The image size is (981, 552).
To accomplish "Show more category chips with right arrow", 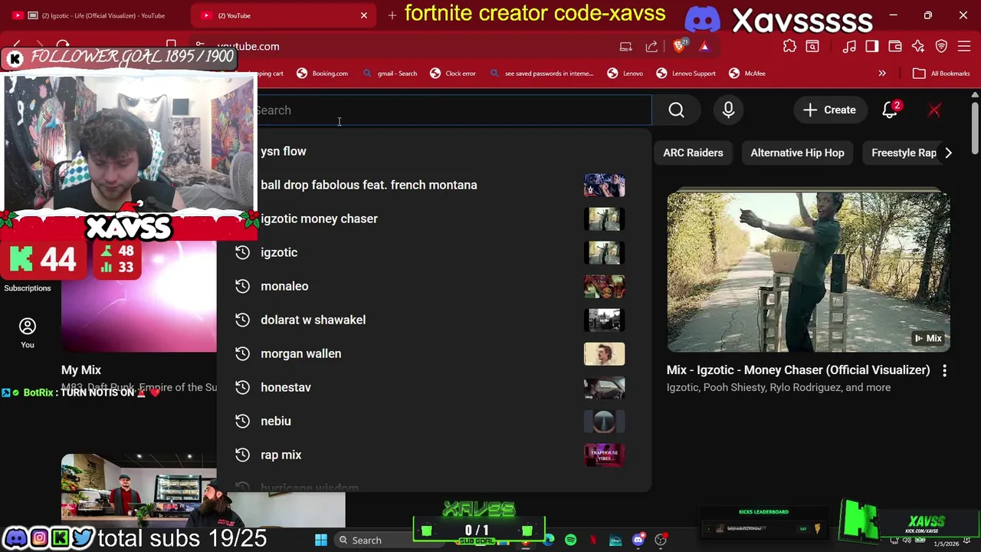I will pos(948,153).
